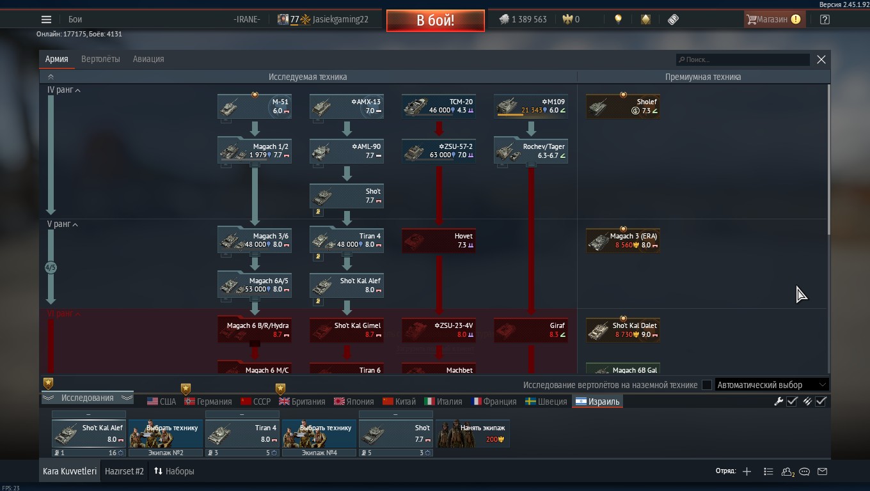Image resolution: width=870 pixels, height=491 pixels.
Task: Select the locked Sho't Kal Gimel card
Action: (347, 330)
